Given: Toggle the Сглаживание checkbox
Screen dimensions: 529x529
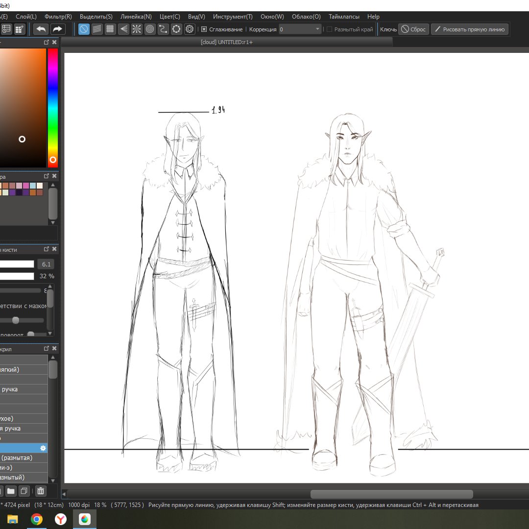Looking at the screenshot, I should pyautogui.click(x=204, y=29).
